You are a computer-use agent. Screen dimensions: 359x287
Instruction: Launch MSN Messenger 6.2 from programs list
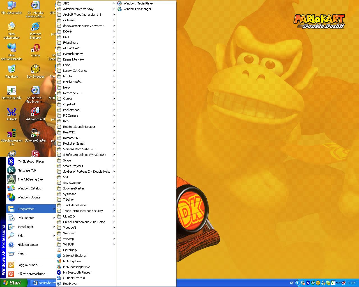coord(86,267)
